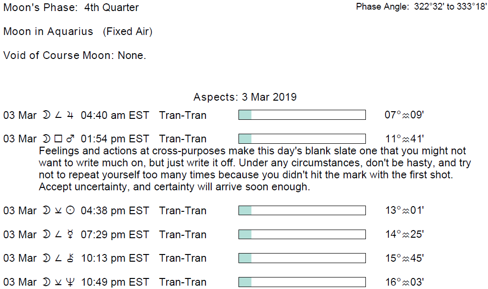
Task: Click the Chiron glyph in the 10:13 pm aspect
Action: point(70,258)
